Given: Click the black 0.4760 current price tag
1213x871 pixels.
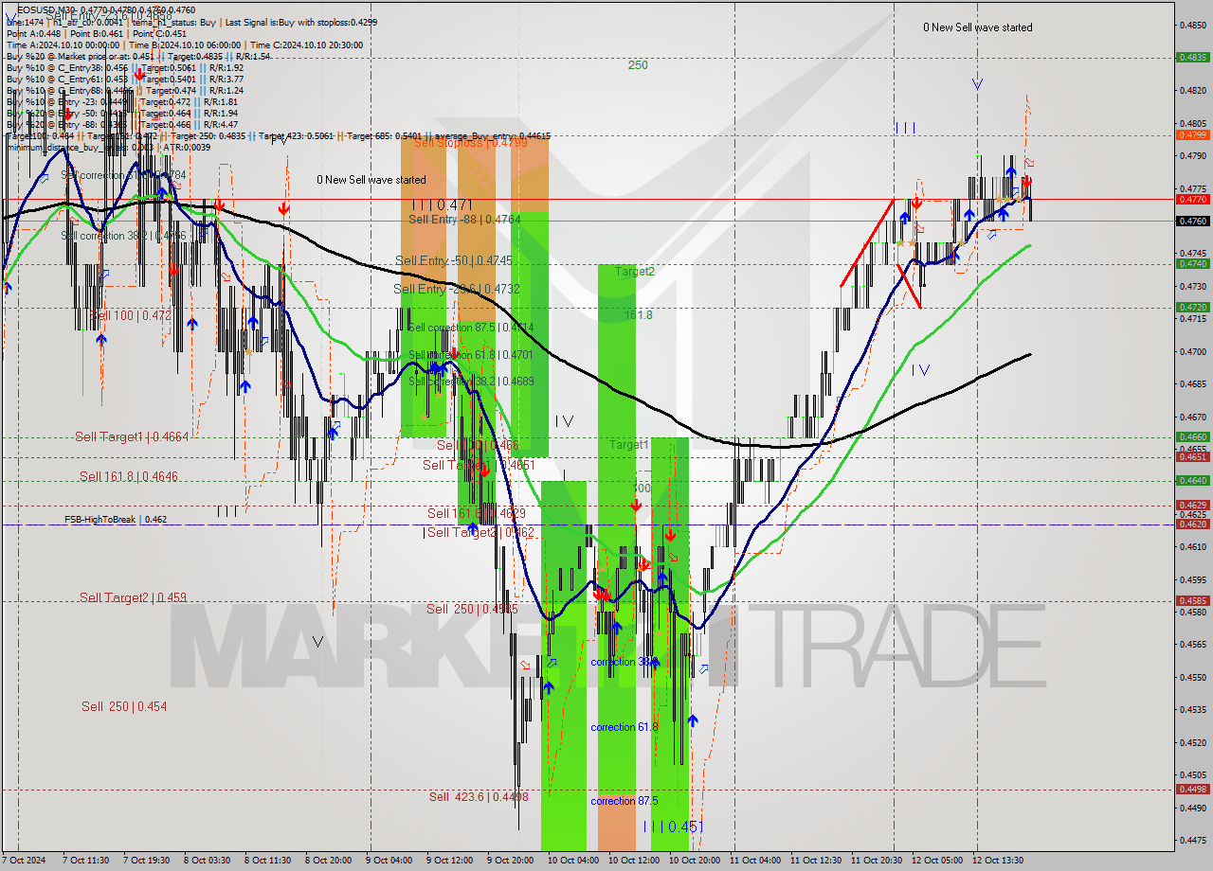Looking at the screenshot, I should pyautogui.click(x=1191, y=221).
